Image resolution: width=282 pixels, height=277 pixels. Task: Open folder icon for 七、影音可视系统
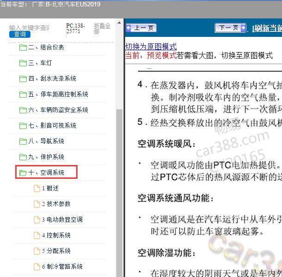(x=23, y=125)
